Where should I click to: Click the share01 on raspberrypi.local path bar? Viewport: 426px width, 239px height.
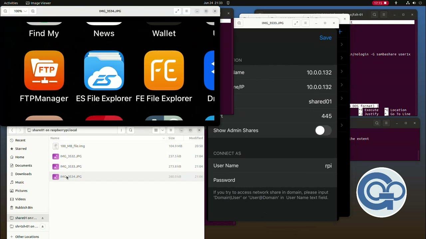coord(71,130)
